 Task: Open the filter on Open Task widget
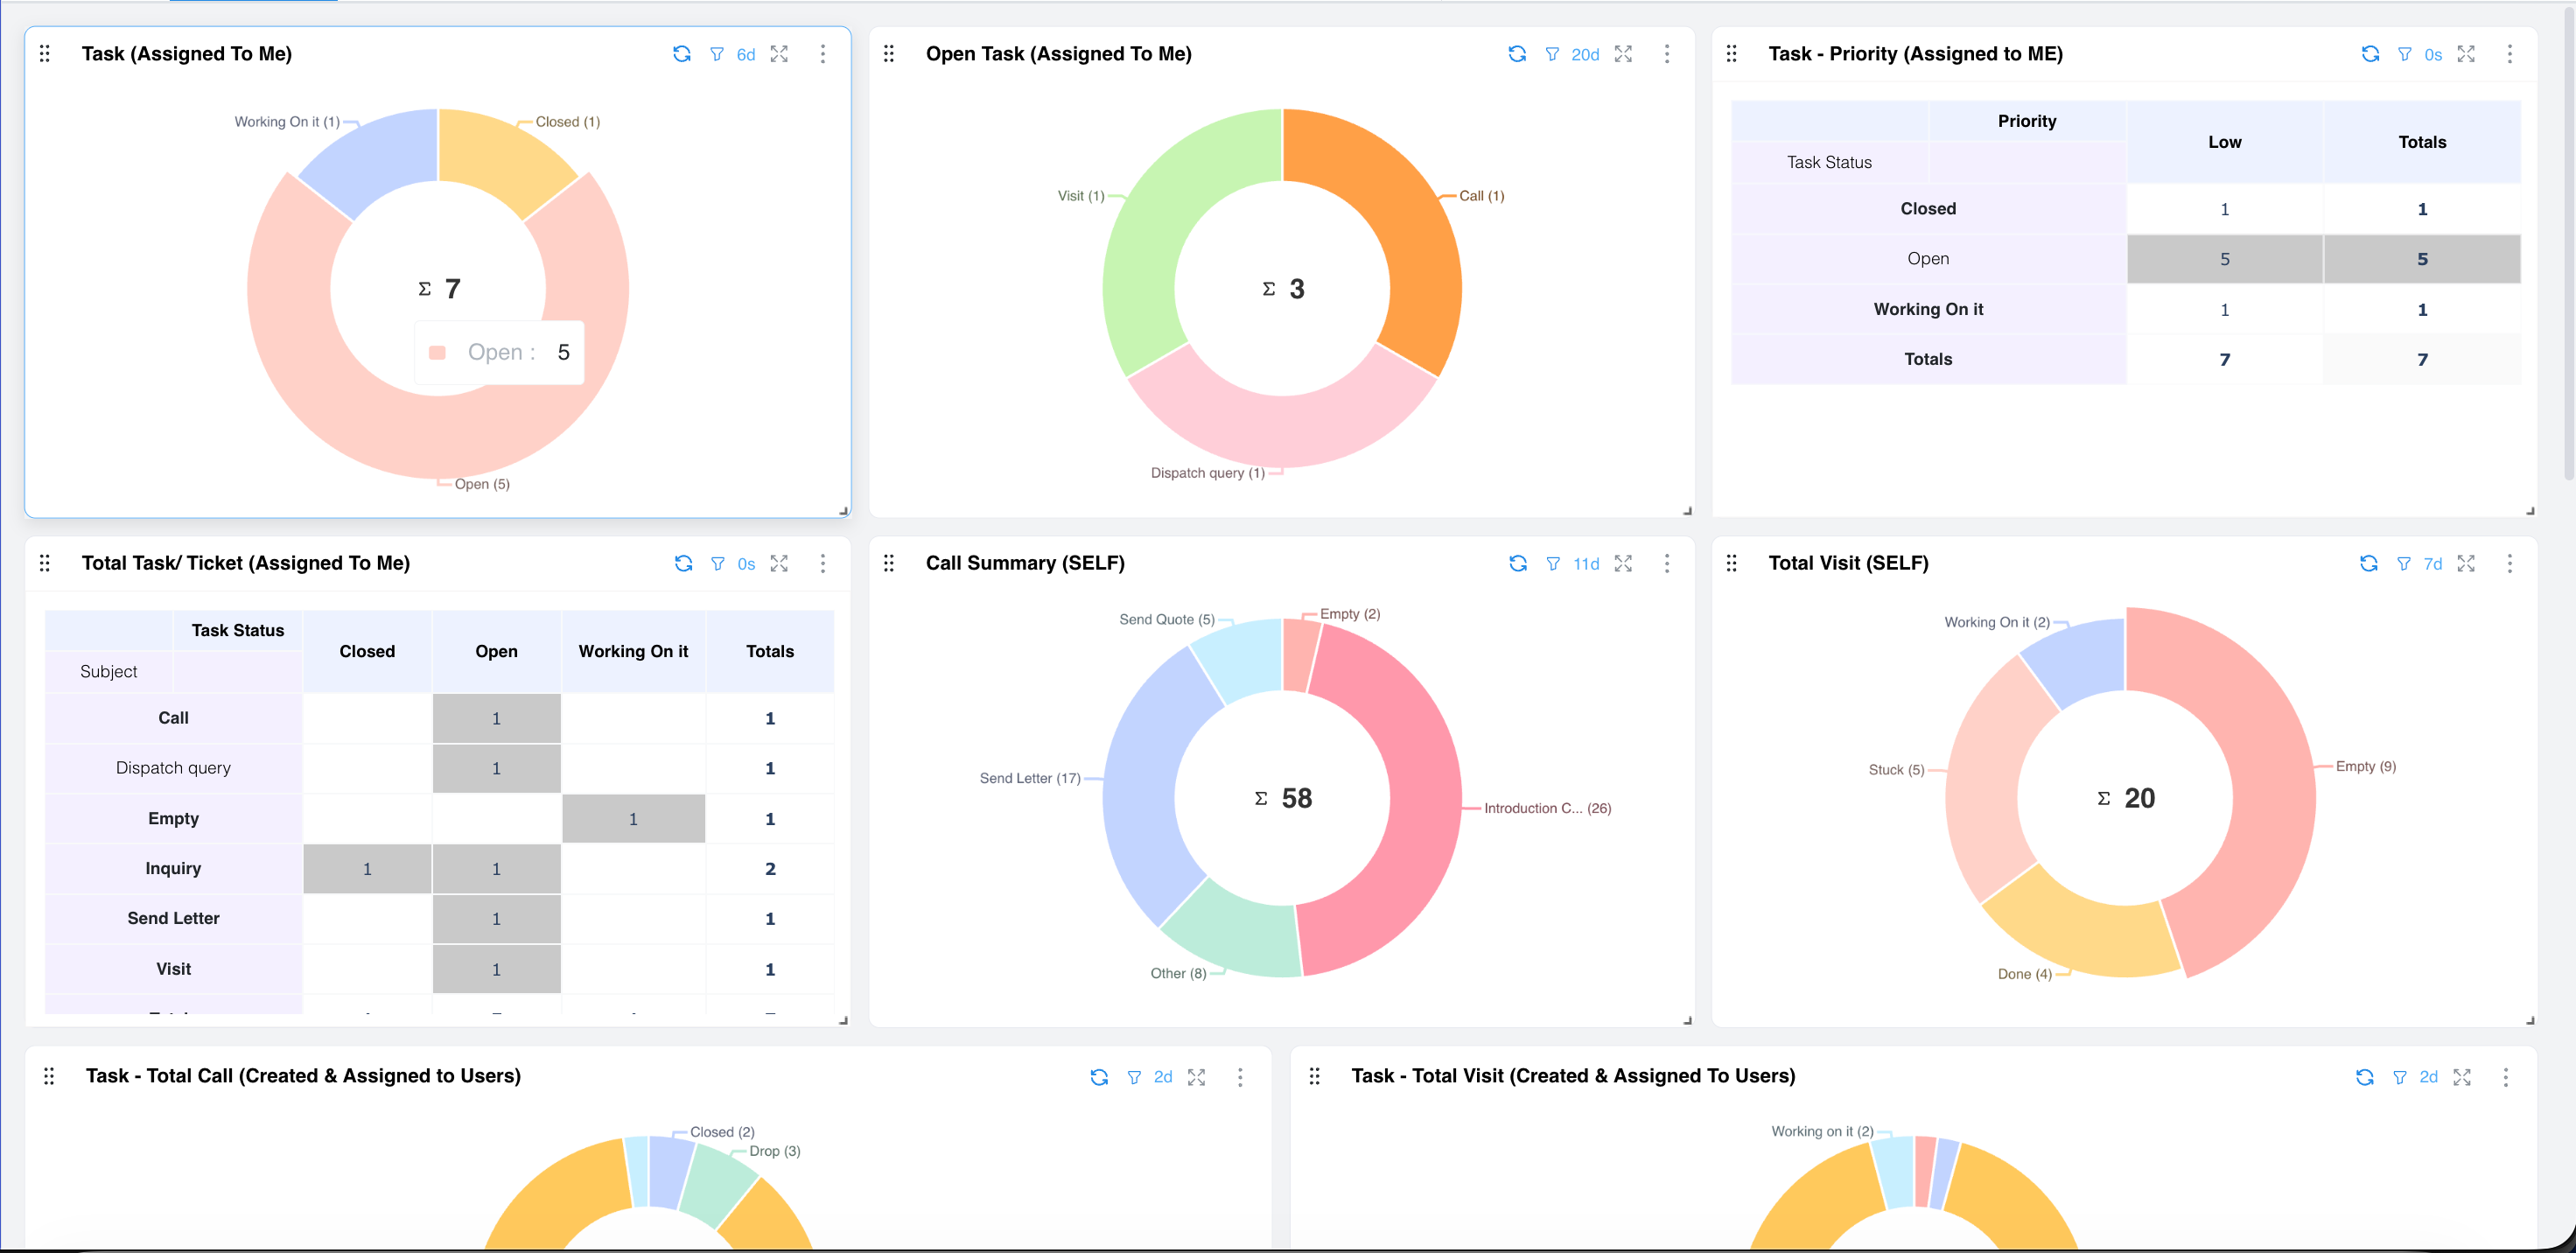coord(1551,54)
